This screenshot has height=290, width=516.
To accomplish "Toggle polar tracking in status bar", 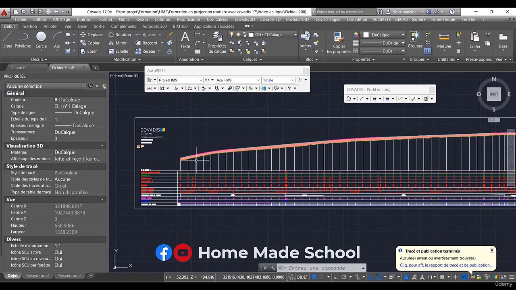I will point(344,277).
